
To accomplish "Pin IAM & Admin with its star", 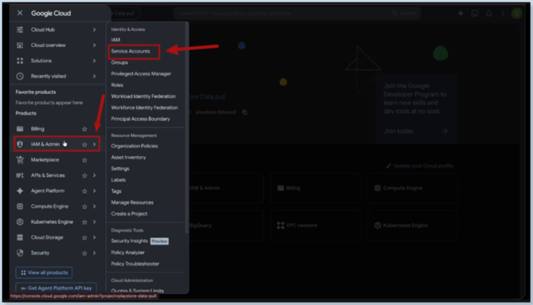I will (x=84, y=144).
